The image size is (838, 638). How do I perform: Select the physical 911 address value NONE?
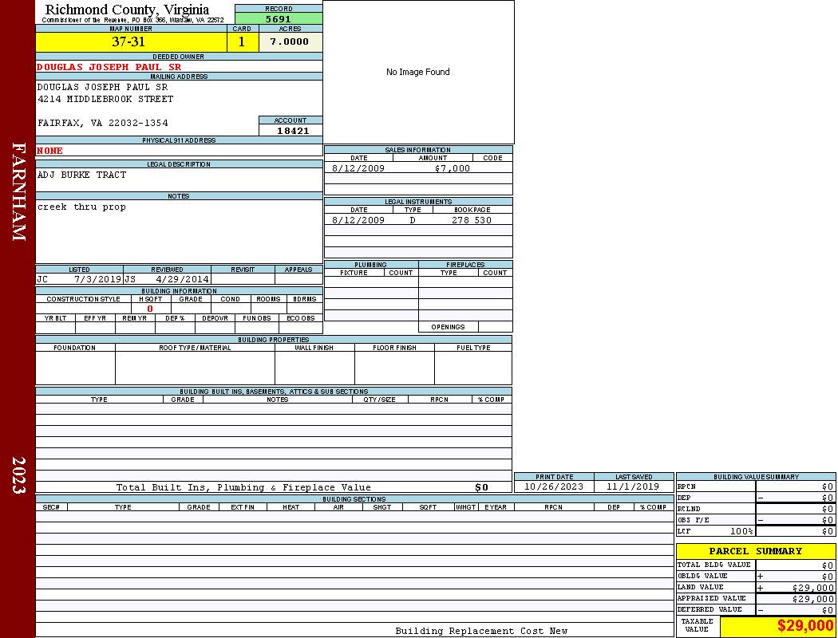click(49, 151)
